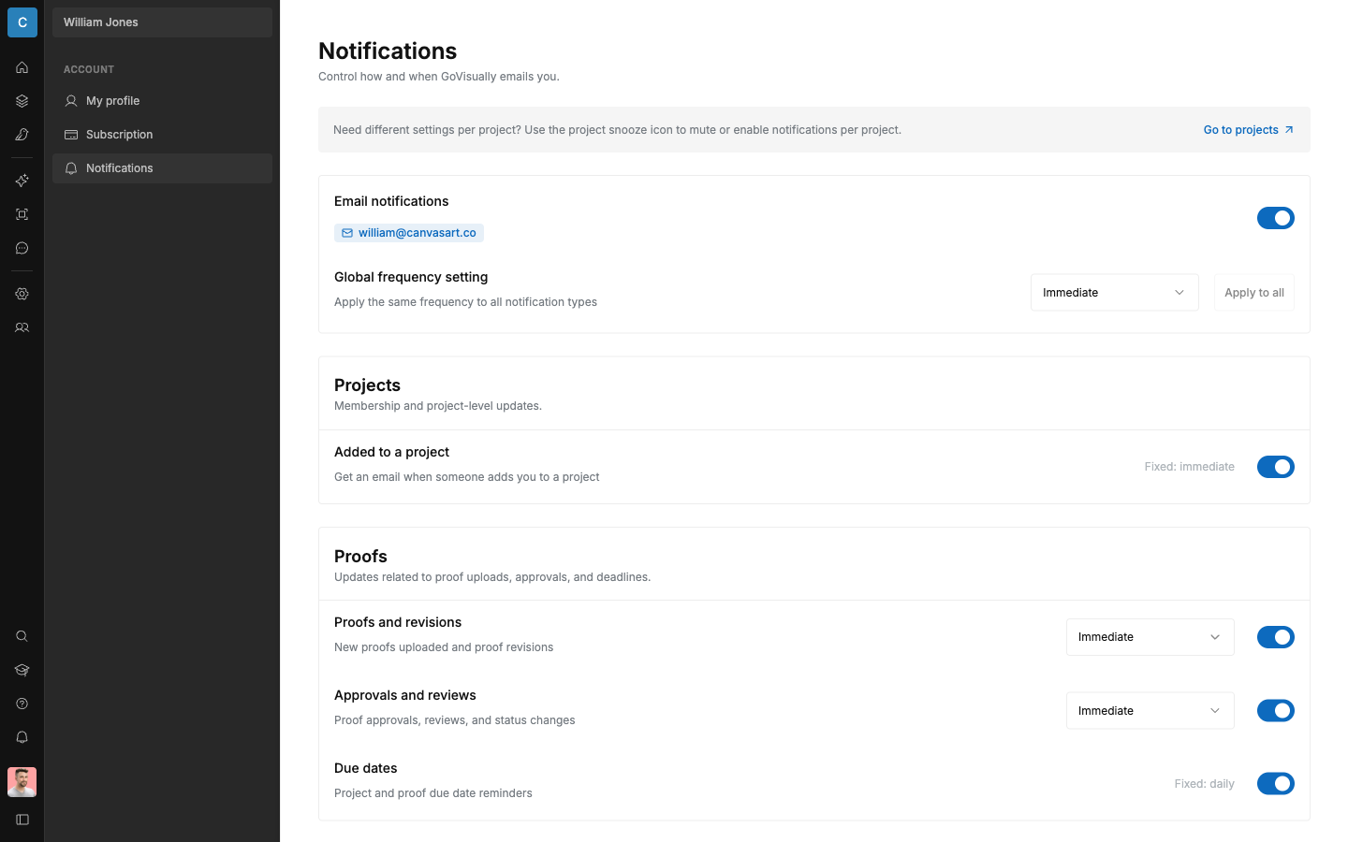Open Subscription in Account menu
The width and height of the screenshot is (1348, 842).
click(x=162, y=135)
